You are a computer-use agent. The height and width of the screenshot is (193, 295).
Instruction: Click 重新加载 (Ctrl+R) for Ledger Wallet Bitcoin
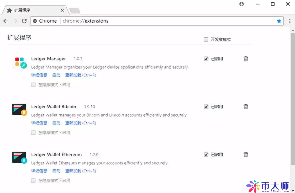point(80,123)
